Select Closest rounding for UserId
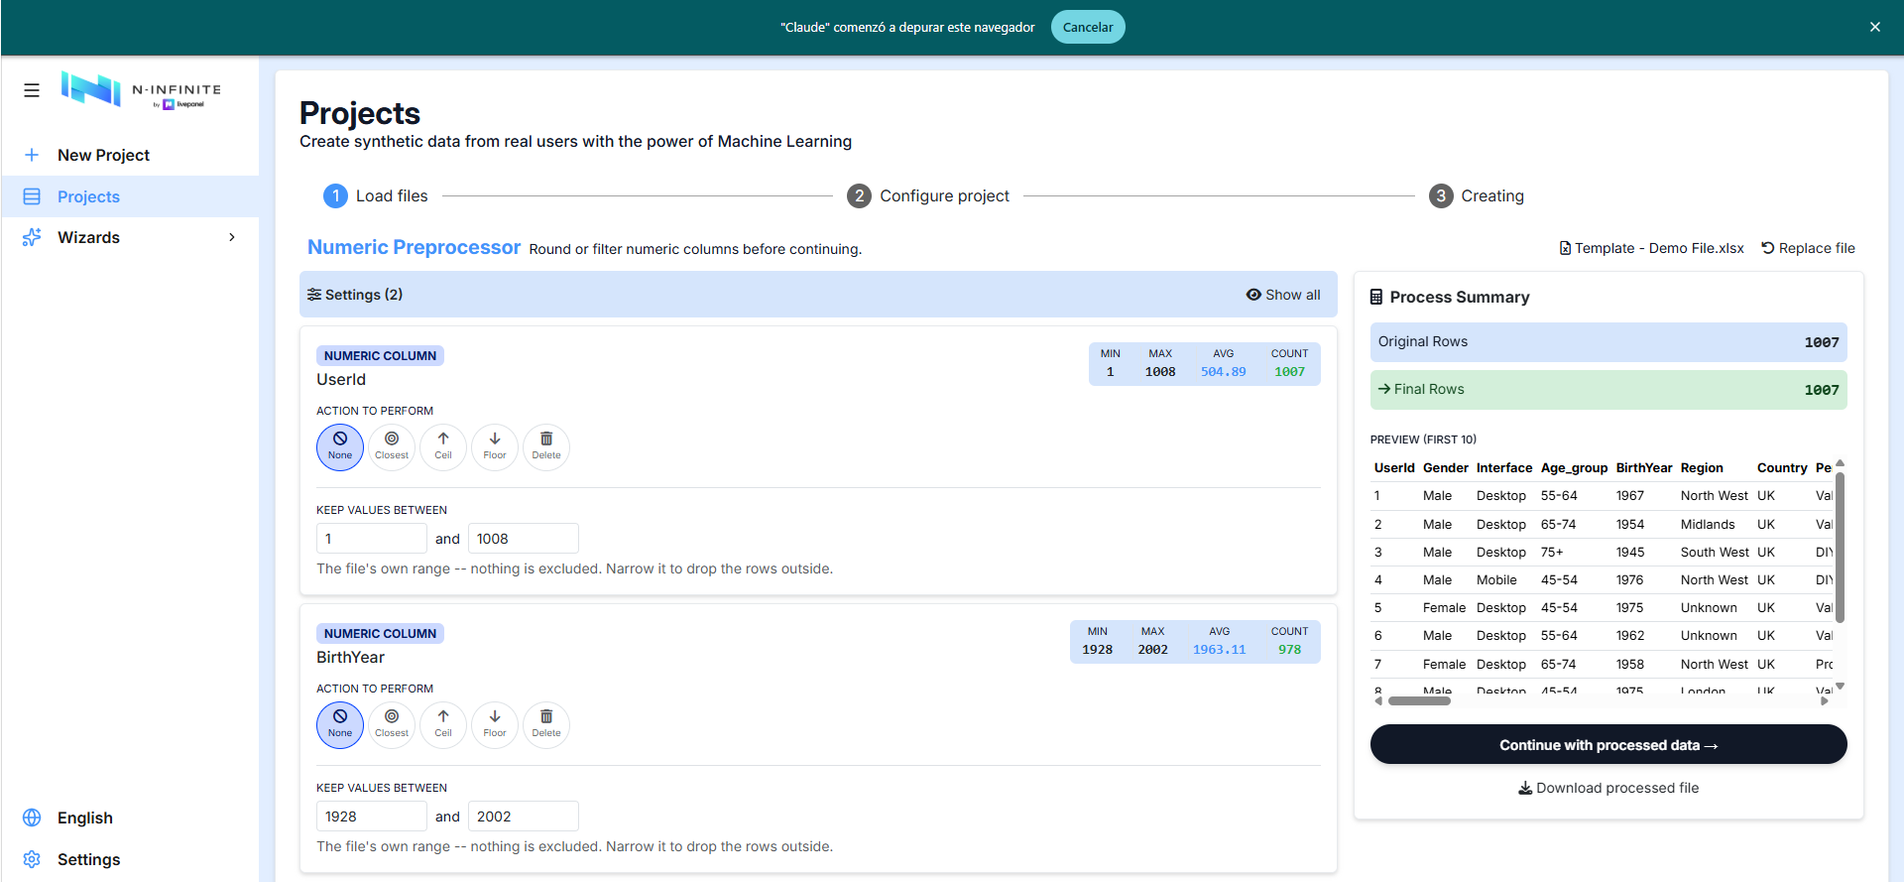 [392, 447]
